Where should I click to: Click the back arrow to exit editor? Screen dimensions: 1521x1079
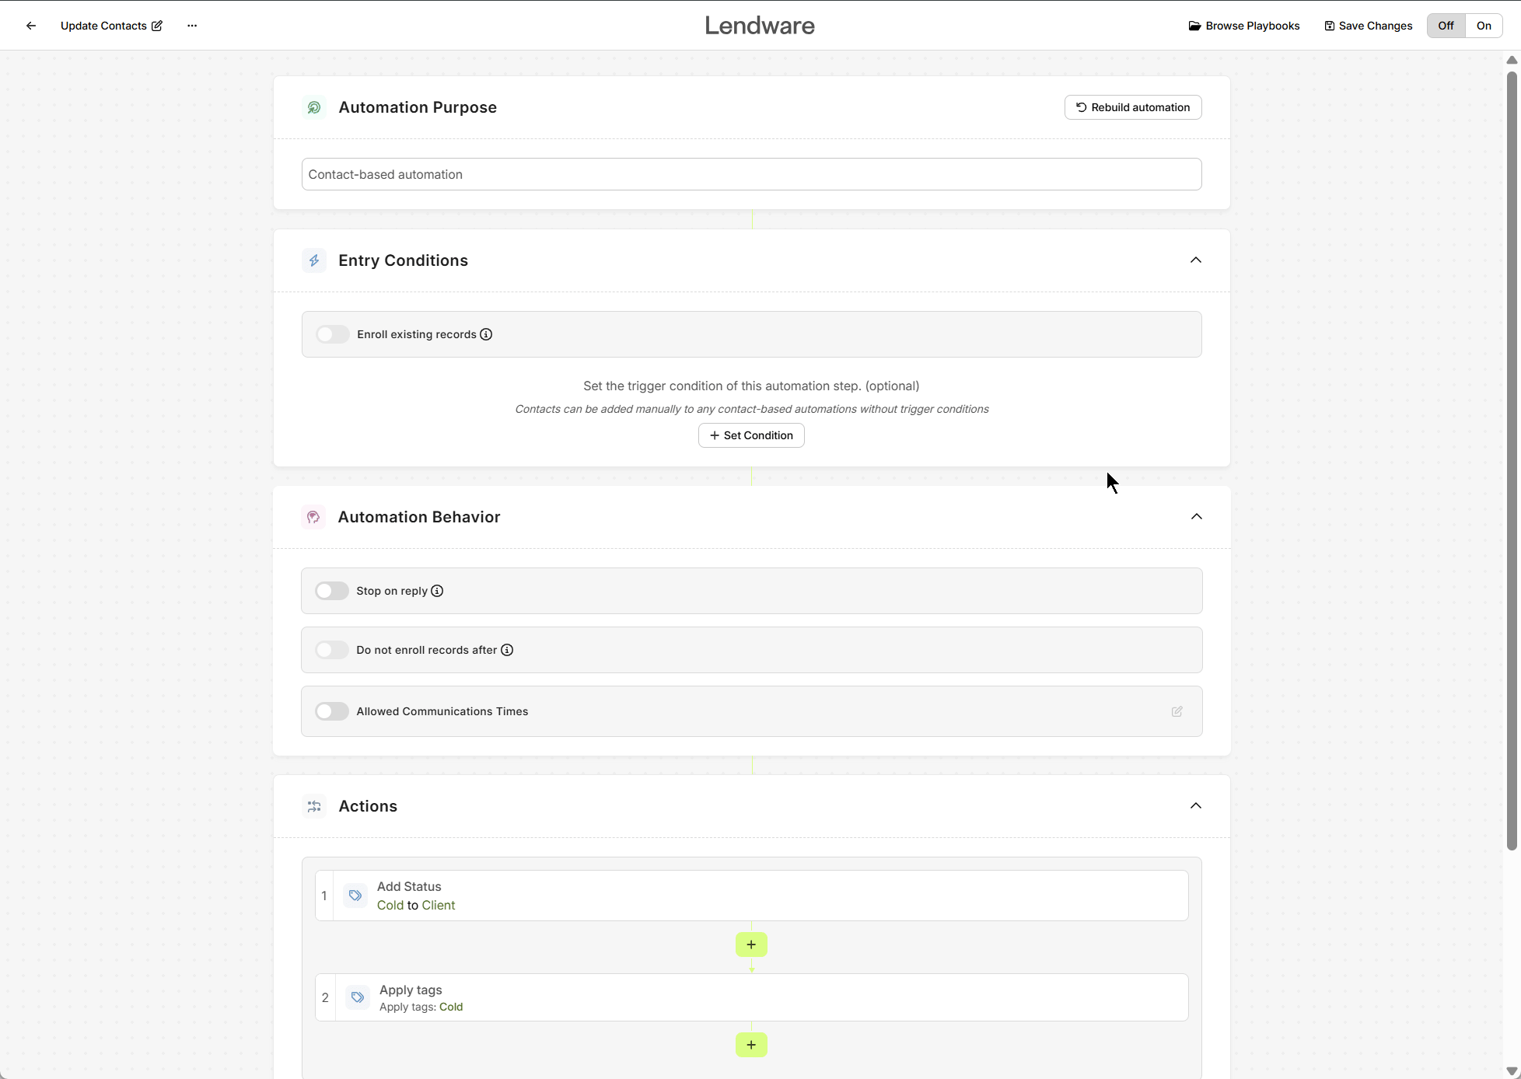tap(30, 25)
